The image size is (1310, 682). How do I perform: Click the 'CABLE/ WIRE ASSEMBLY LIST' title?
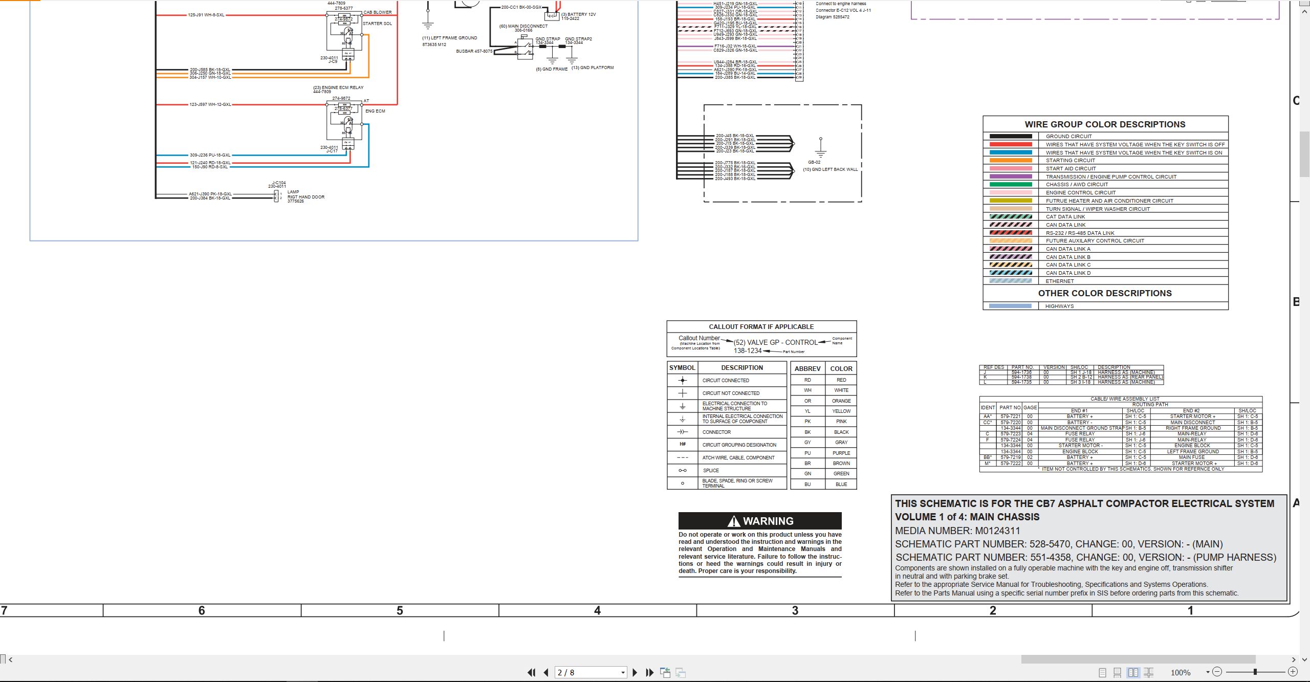coord(1125,399)
